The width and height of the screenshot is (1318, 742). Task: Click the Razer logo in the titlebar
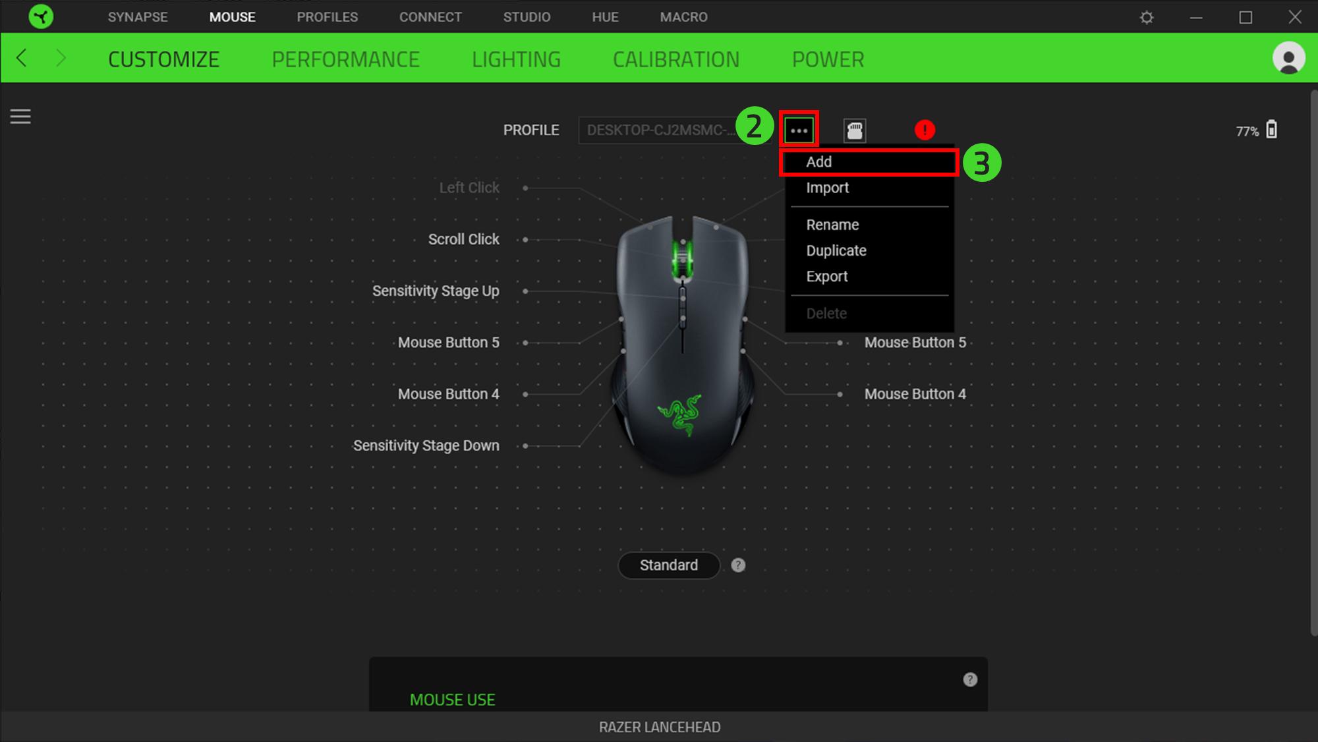click(x=40, y=16)
